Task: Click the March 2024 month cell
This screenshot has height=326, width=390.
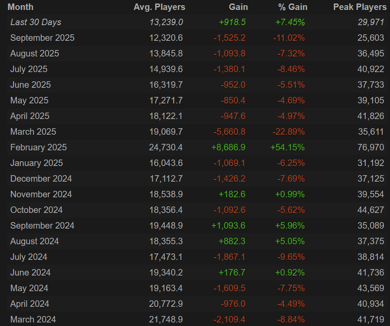Action: pos(33,319)
